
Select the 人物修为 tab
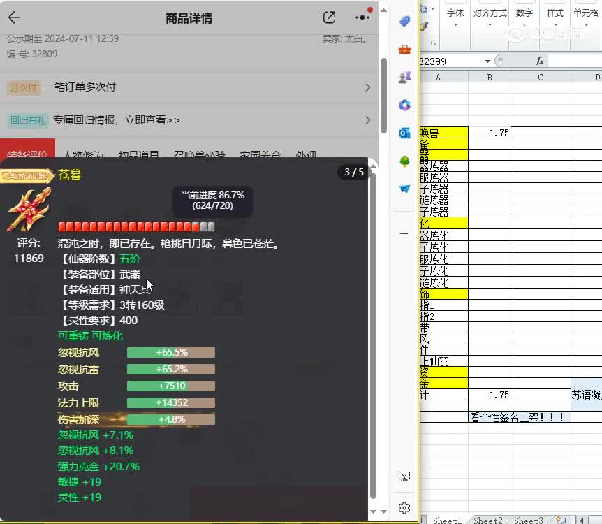tap(84, 154)
